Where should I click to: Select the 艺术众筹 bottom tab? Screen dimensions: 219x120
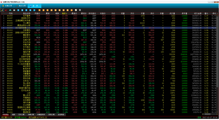[x=21, y=115]
